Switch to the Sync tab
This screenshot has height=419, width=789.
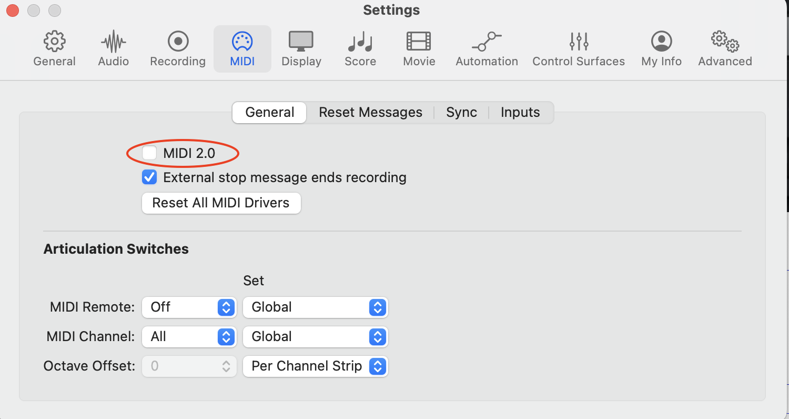[461, 112]
